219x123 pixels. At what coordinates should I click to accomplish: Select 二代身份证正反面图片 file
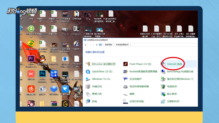(x=77, y=92)
